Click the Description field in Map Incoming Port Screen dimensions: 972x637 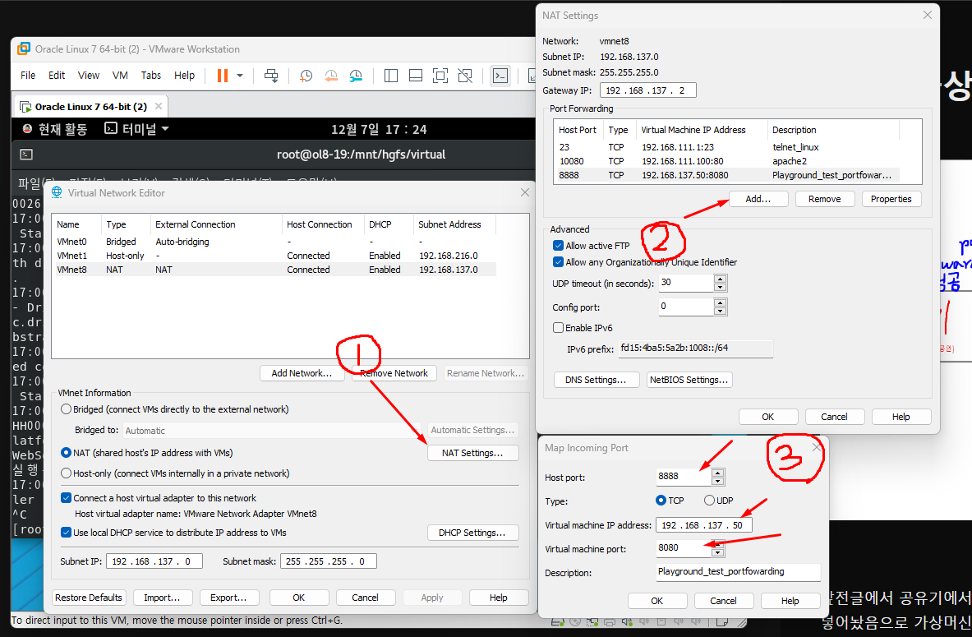(739, 572)
